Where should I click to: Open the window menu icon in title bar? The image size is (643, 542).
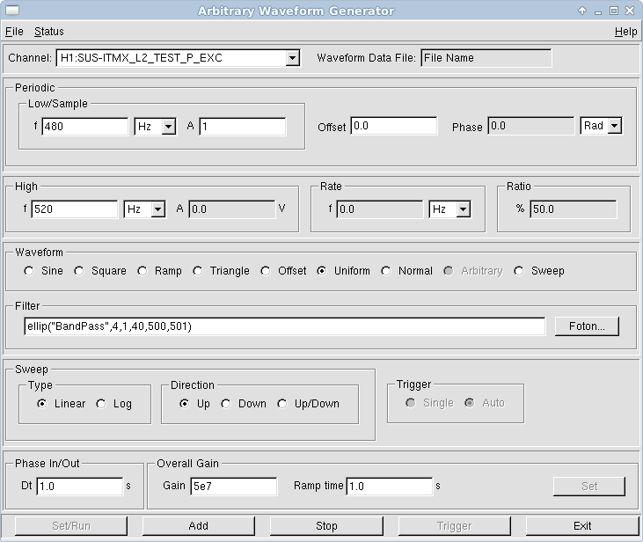click(x=12, y=11)
